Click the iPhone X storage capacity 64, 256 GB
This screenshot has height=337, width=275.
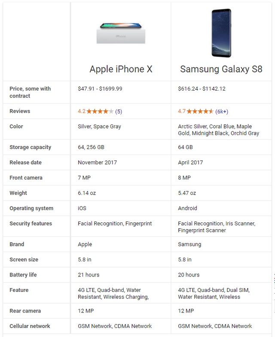point(91,147)
